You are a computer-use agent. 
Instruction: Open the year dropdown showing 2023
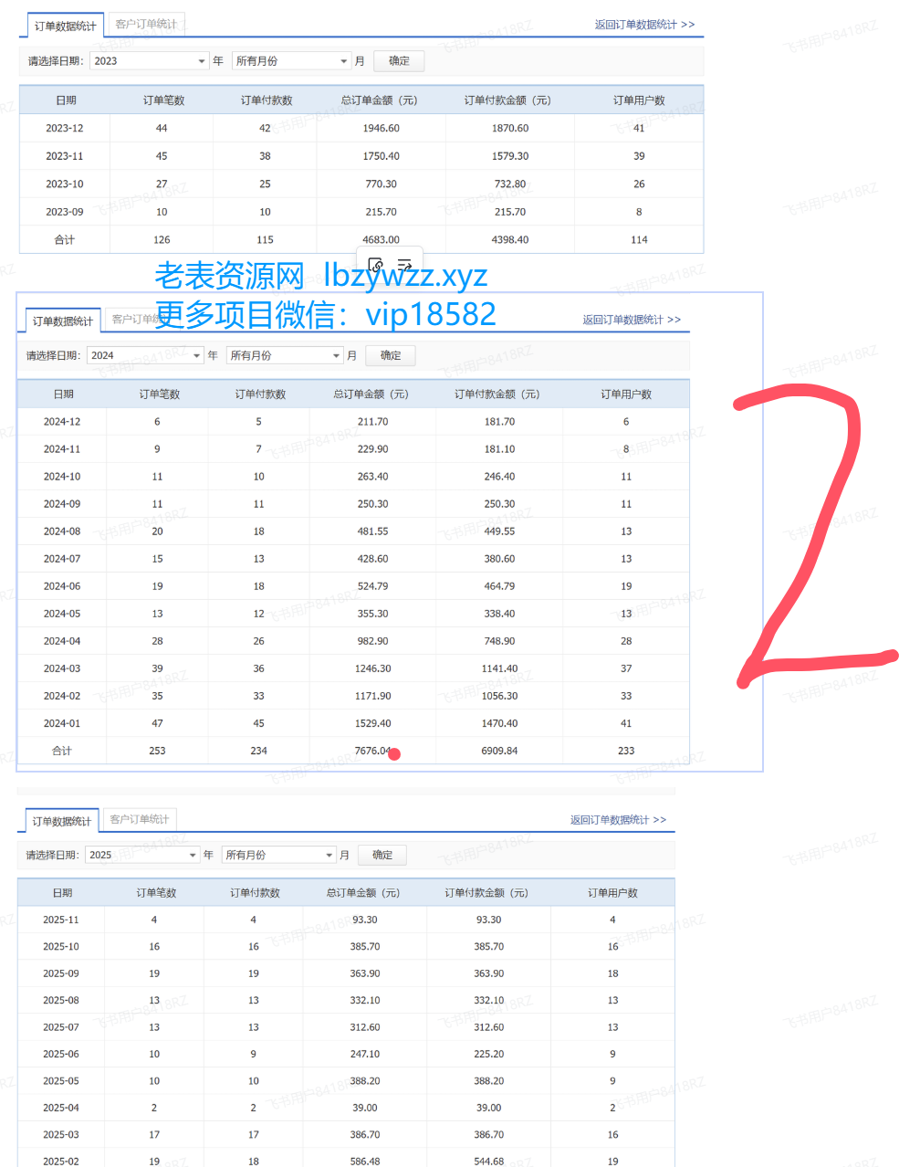pyautogui.click(x=149, y=61)
